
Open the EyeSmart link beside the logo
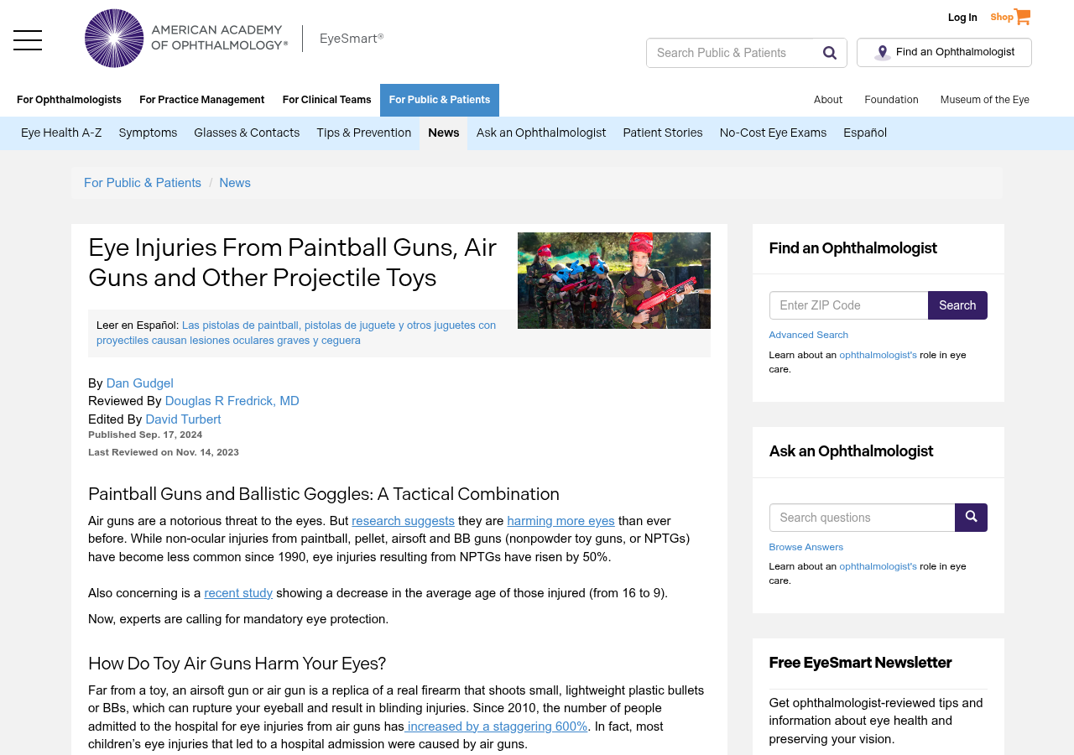tap(352, 39)
